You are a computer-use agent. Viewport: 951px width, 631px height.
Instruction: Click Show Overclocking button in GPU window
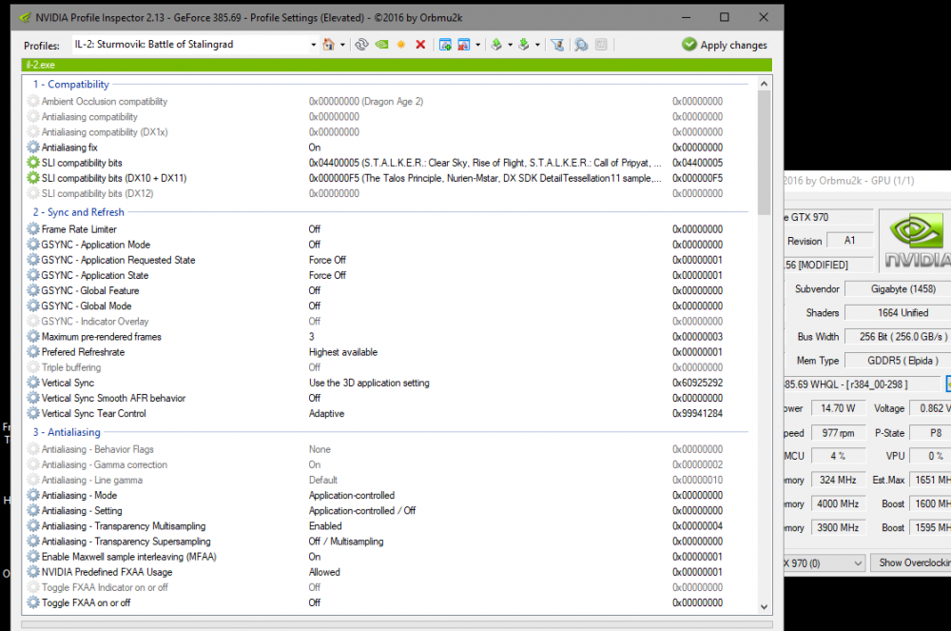point(911,563)
